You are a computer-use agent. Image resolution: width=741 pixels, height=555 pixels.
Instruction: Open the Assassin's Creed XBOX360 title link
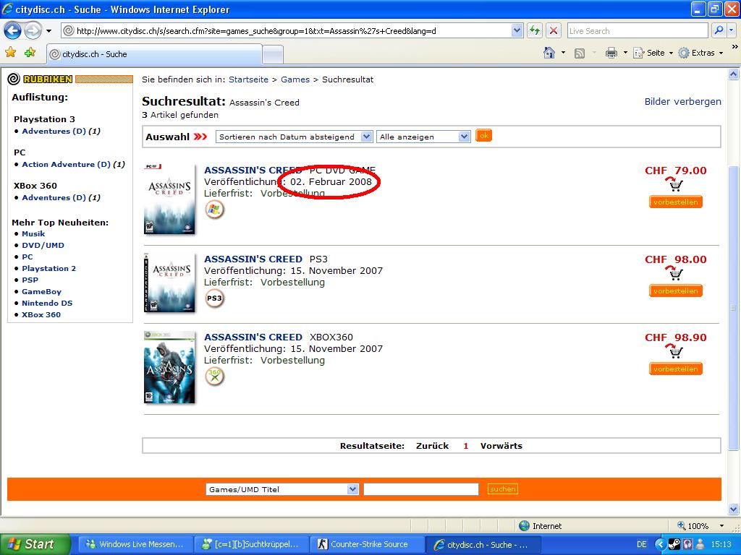[x=253, y=337]
